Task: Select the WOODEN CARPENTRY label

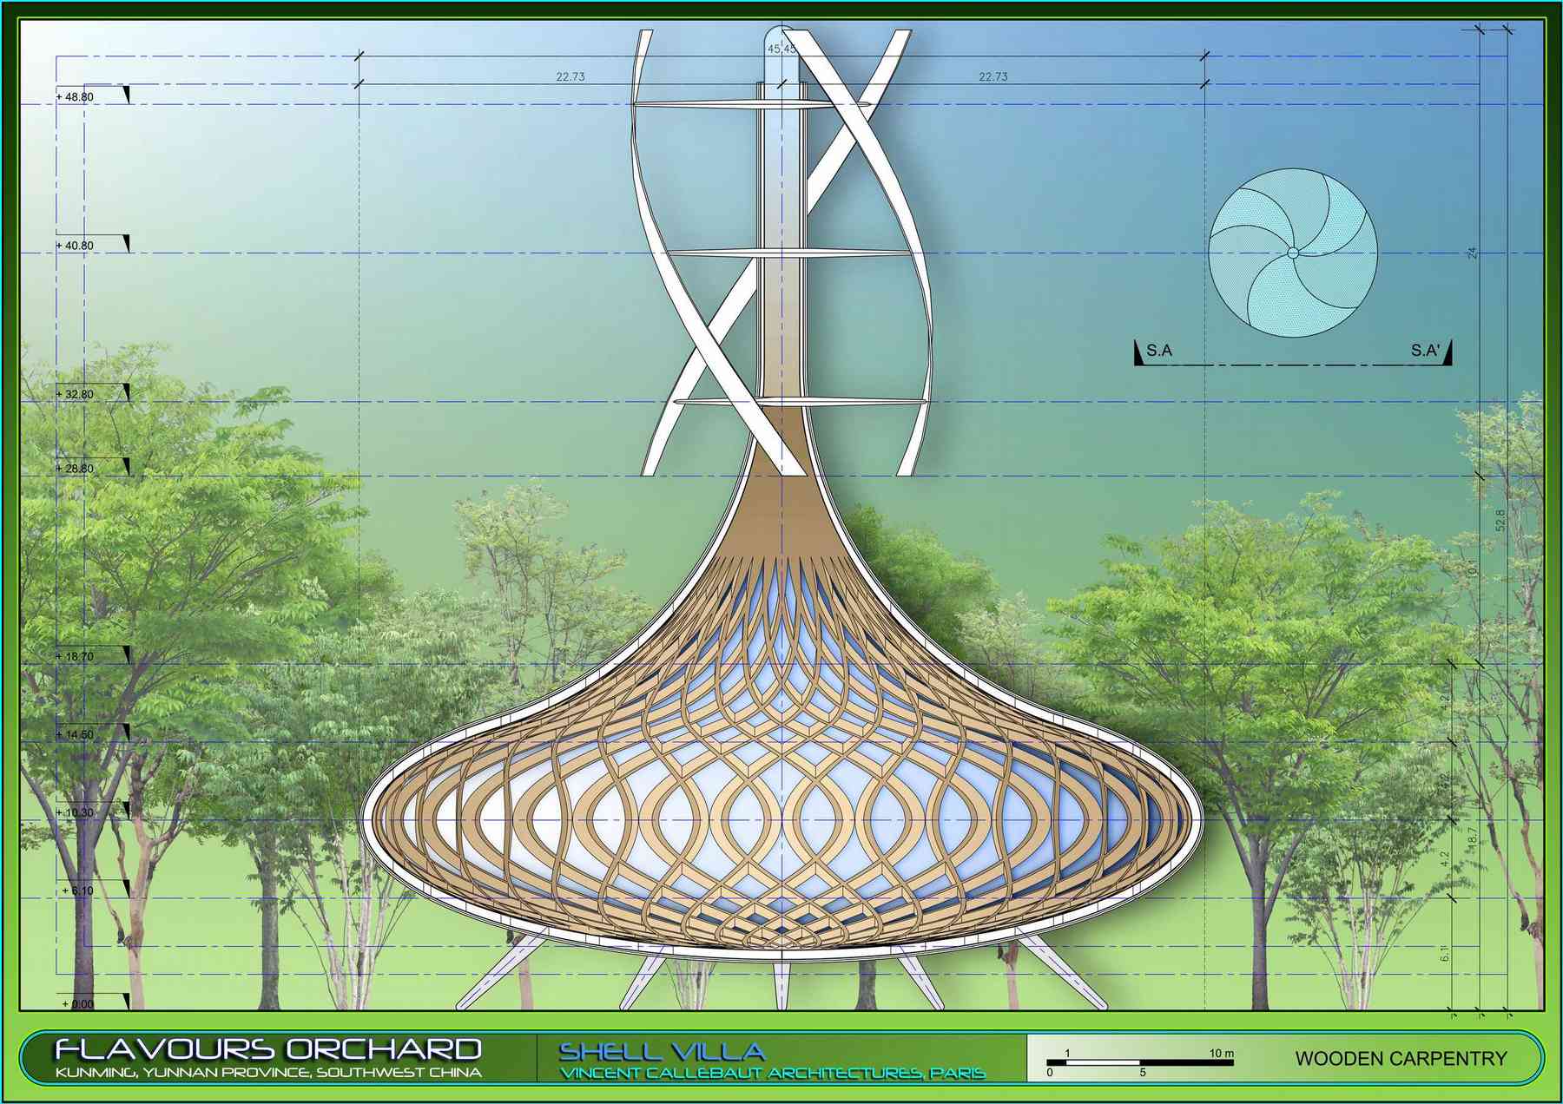Action: pyautogui.click(x=1401, y=1059)
